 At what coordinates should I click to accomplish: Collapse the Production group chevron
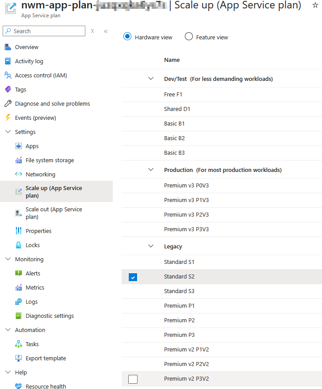coord(151,170)
